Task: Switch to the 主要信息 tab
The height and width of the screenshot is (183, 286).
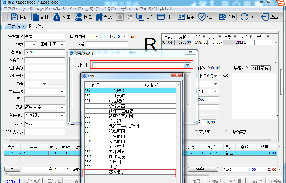Action: click(x=16, y=26)
